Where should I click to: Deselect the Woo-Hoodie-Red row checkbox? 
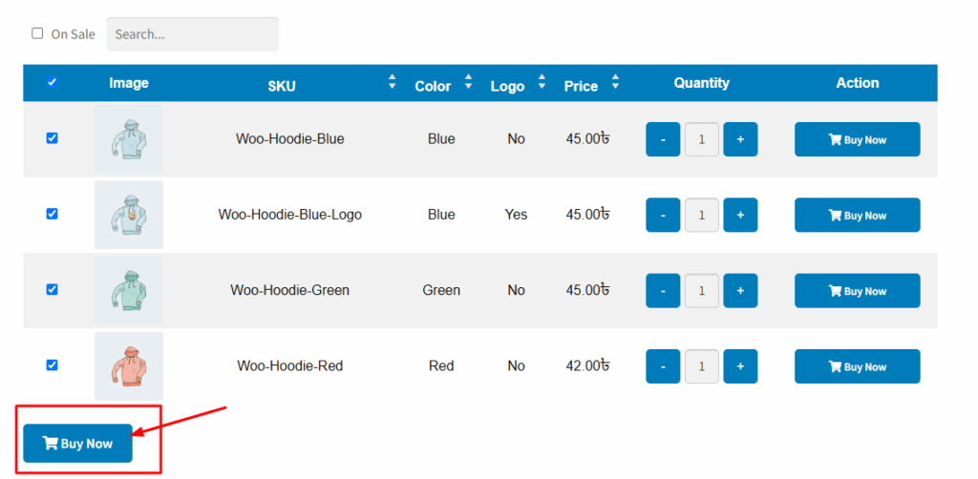tap(52, 365)
